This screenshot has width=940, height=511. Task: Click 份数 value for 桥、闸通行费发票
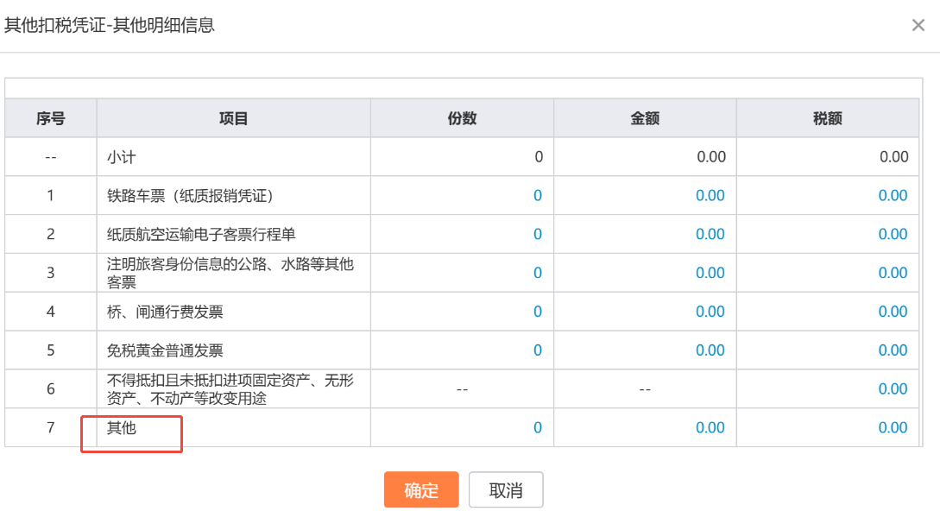pyautogui.click(x=537, y=312)
